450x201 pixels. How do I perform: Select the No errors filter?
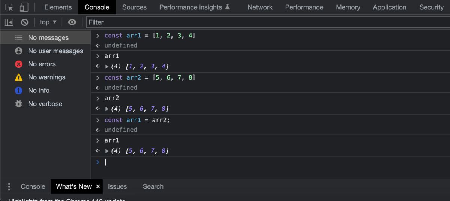[42, 64]
